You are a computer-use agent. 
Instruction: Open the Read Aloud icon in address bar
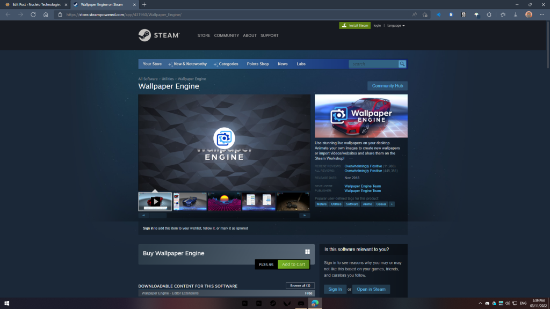point(415,14)
